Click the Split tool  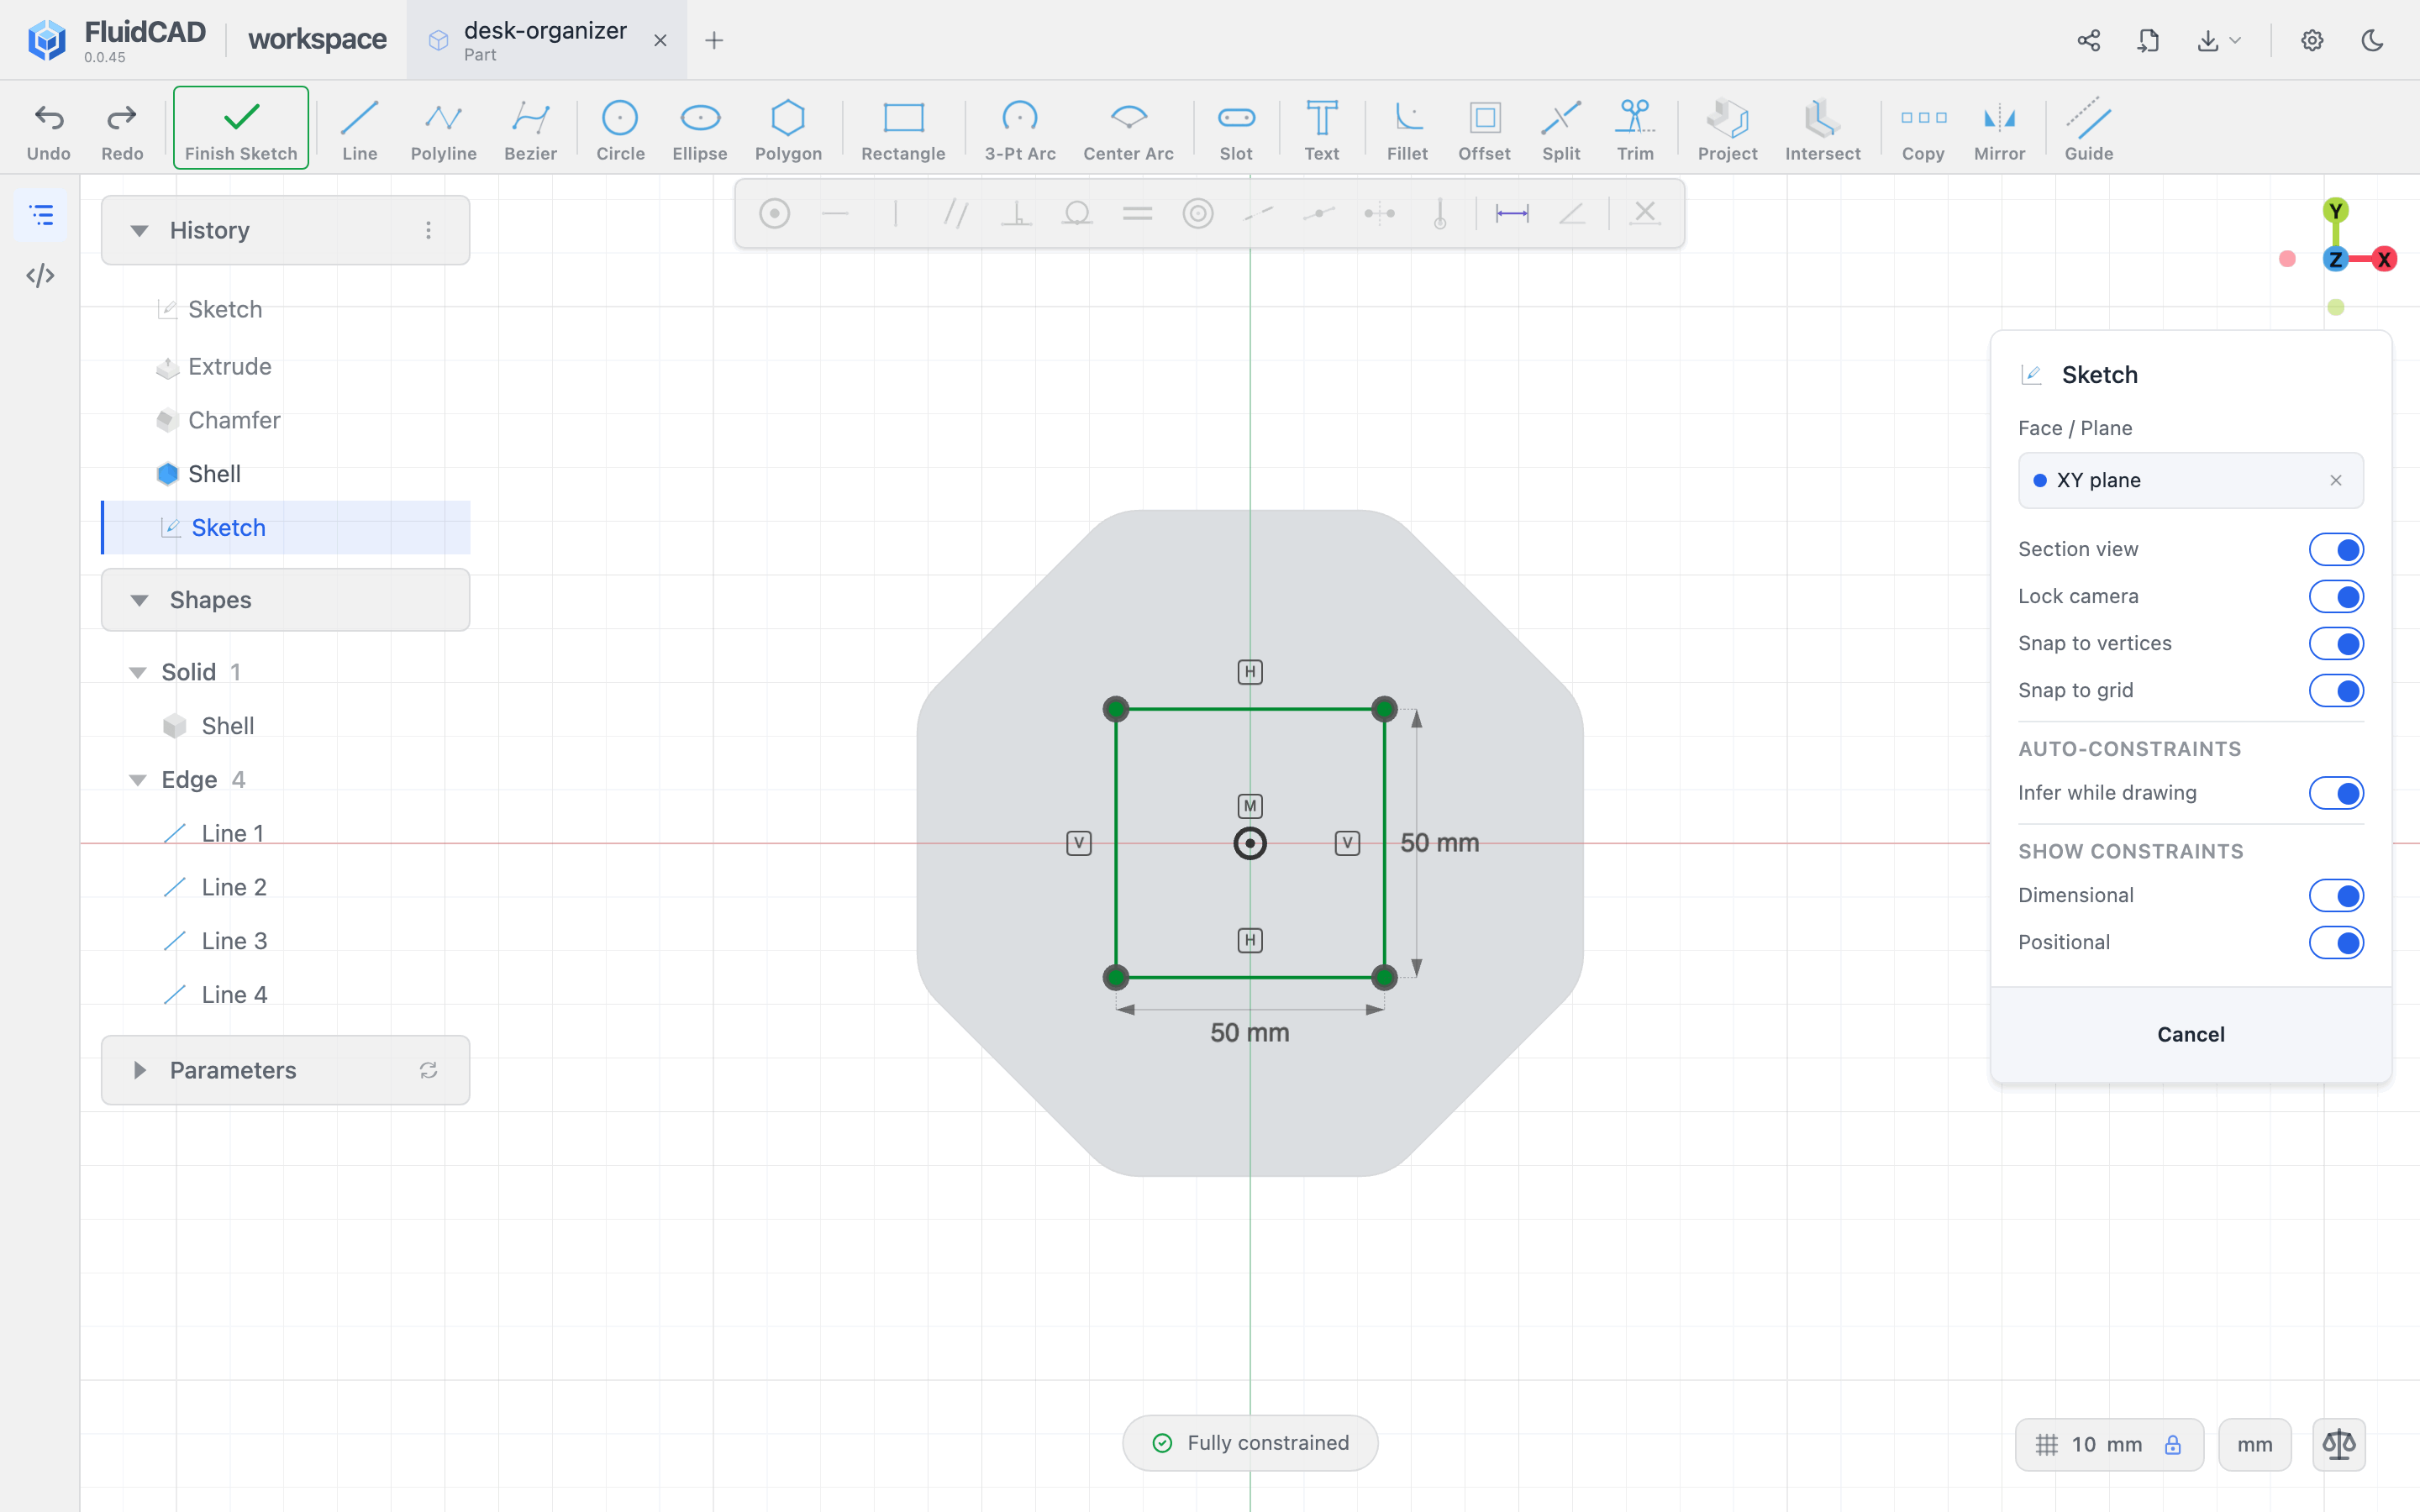pyautogui.click(x=1561, y=129)
